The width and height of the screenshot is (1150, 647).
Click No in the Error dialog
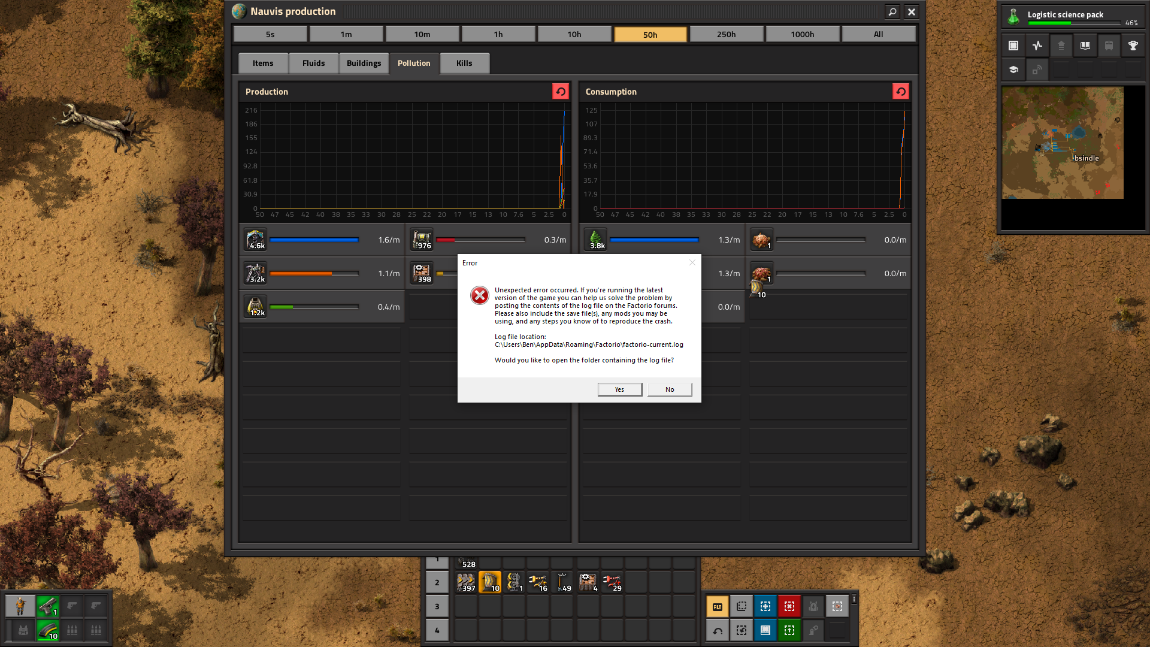click(x=670, y=389)
